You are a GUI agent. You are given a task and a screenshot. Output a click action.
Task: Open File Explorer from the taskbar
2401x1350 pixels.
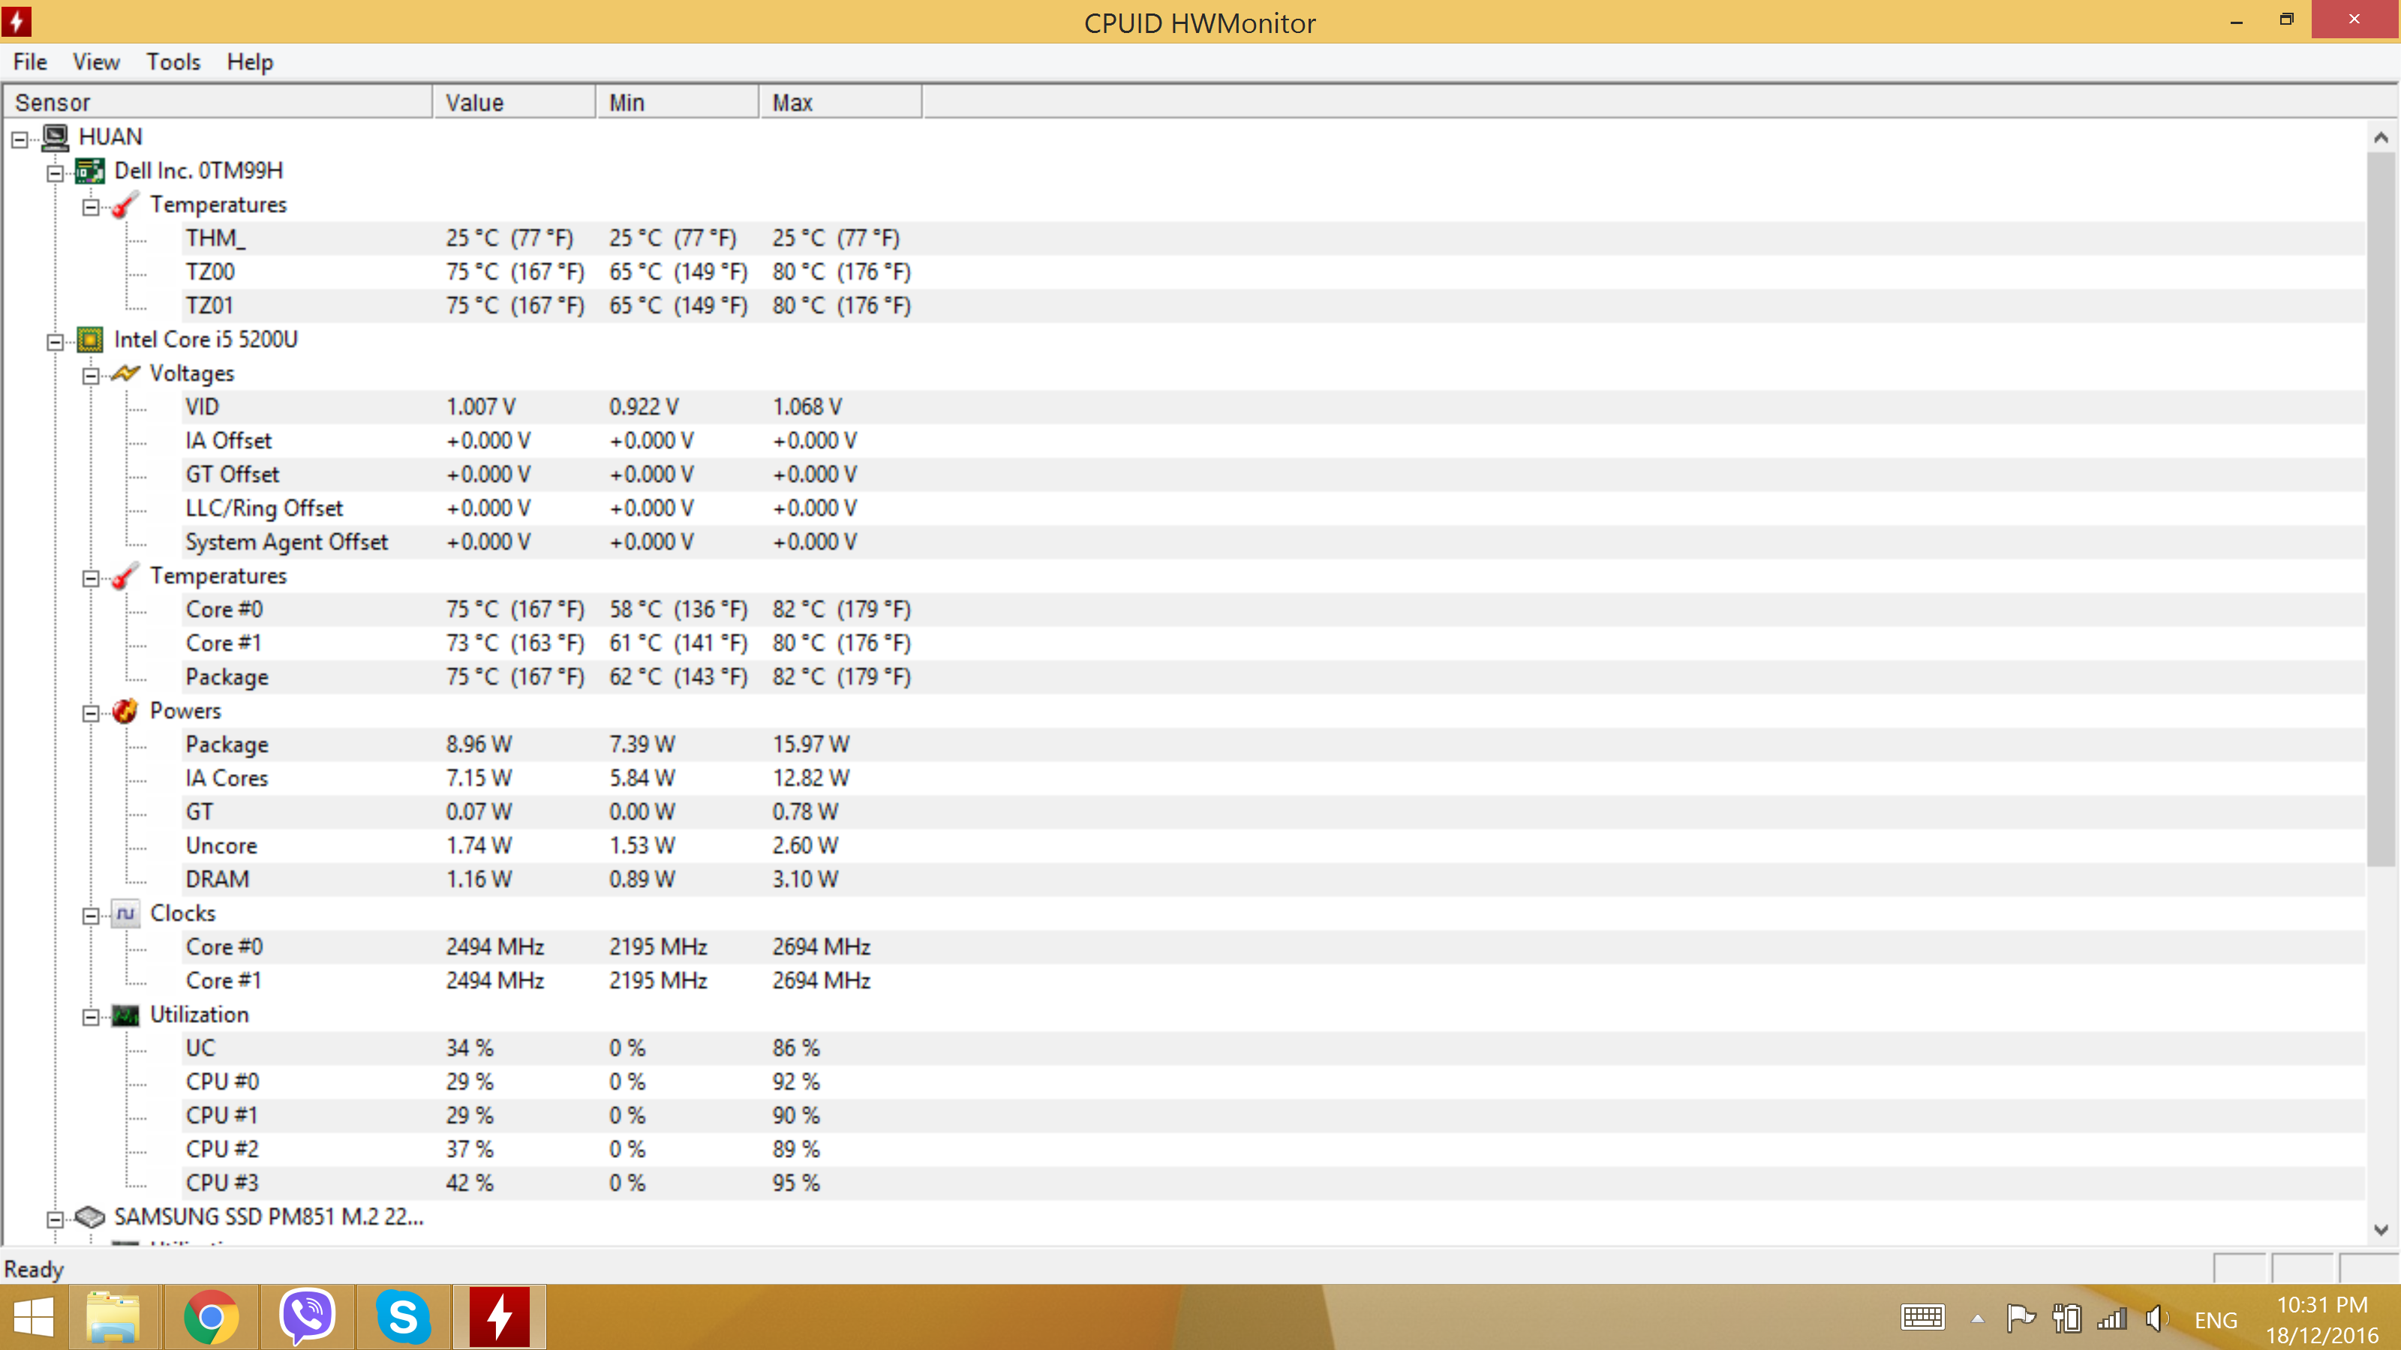click(x=114, y=1318)
